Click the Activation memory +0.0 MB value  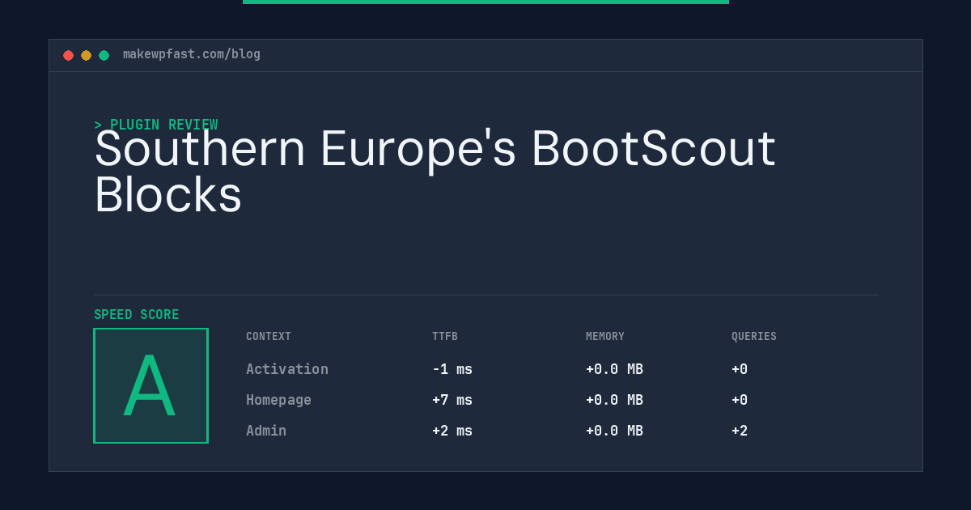click(614, 369)
